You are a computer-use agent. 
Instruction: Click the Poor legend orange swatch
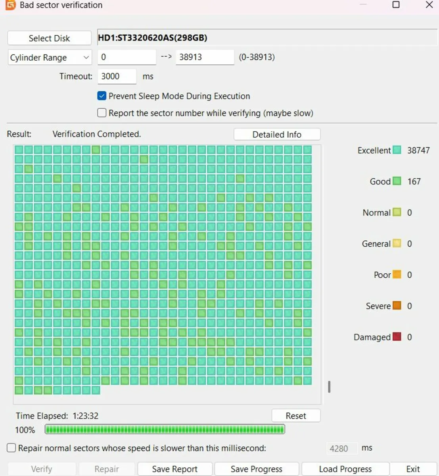pos(397,275)
